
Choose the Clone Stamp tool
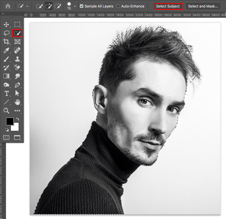[17, 59]
